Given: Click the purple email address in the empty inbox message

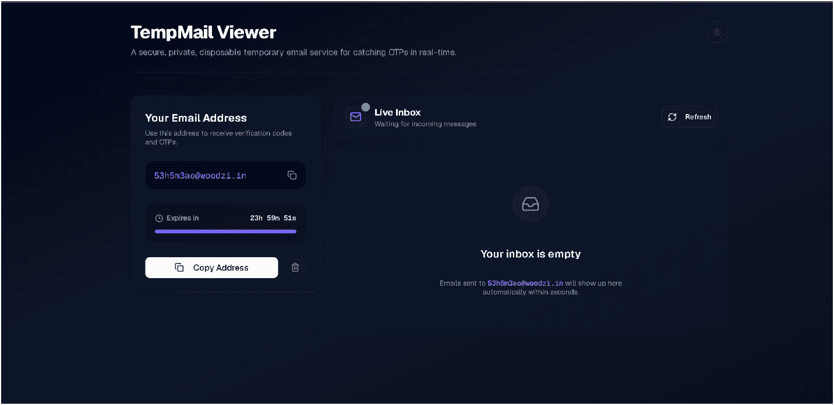Looking at the screenshot, I should (525, 283).
